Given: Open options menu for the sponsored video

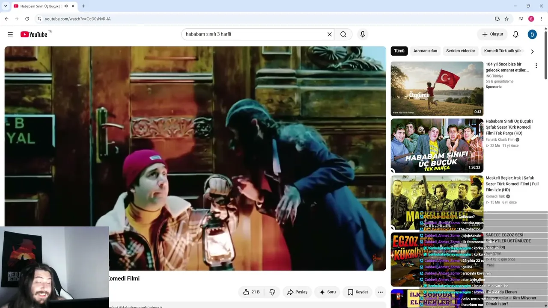Looking at the screenshot, I should pos(536,66).
